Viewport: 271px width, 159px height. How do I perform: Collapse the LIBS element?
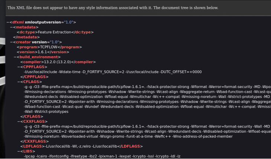[x=19, y=151]
